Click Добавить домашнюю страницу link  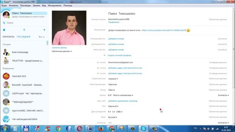(123, 101)
